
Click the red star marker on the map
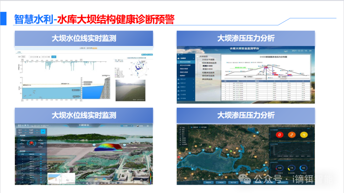point(179,157)
